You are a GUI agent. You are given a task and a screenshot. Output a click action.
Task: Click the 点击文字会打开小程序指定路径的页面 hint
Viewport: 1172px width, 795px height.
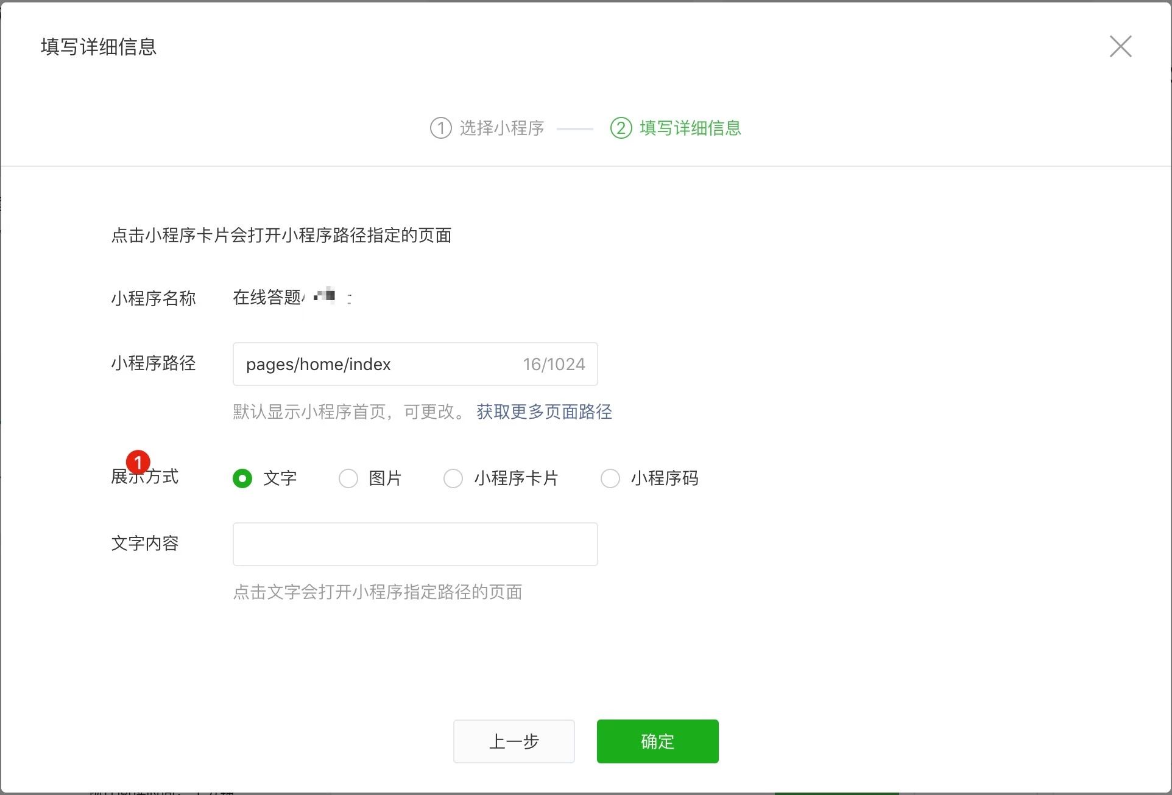[378, 592]
